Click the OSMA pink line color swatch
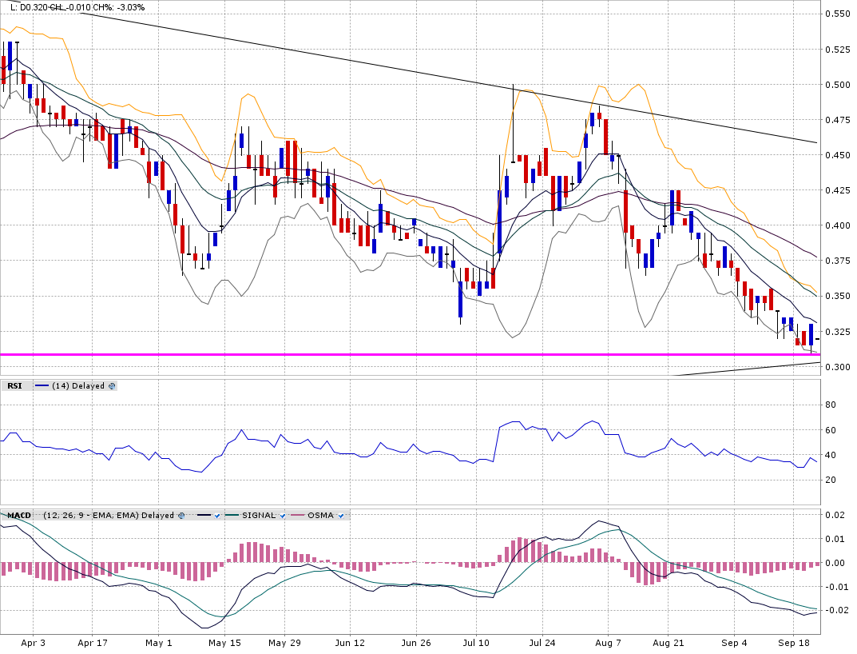857x654 pixels. (x=298, y=516)
